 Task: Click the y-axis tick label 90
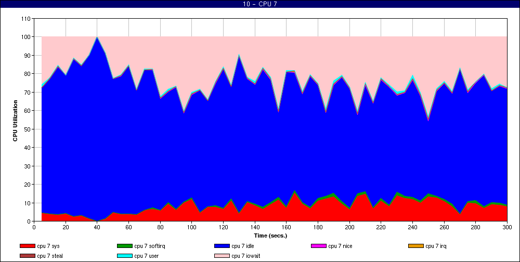28,56
